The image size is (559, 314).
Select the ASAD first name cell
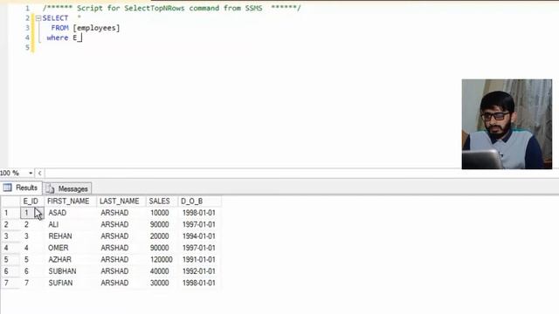tap(70, 213)
